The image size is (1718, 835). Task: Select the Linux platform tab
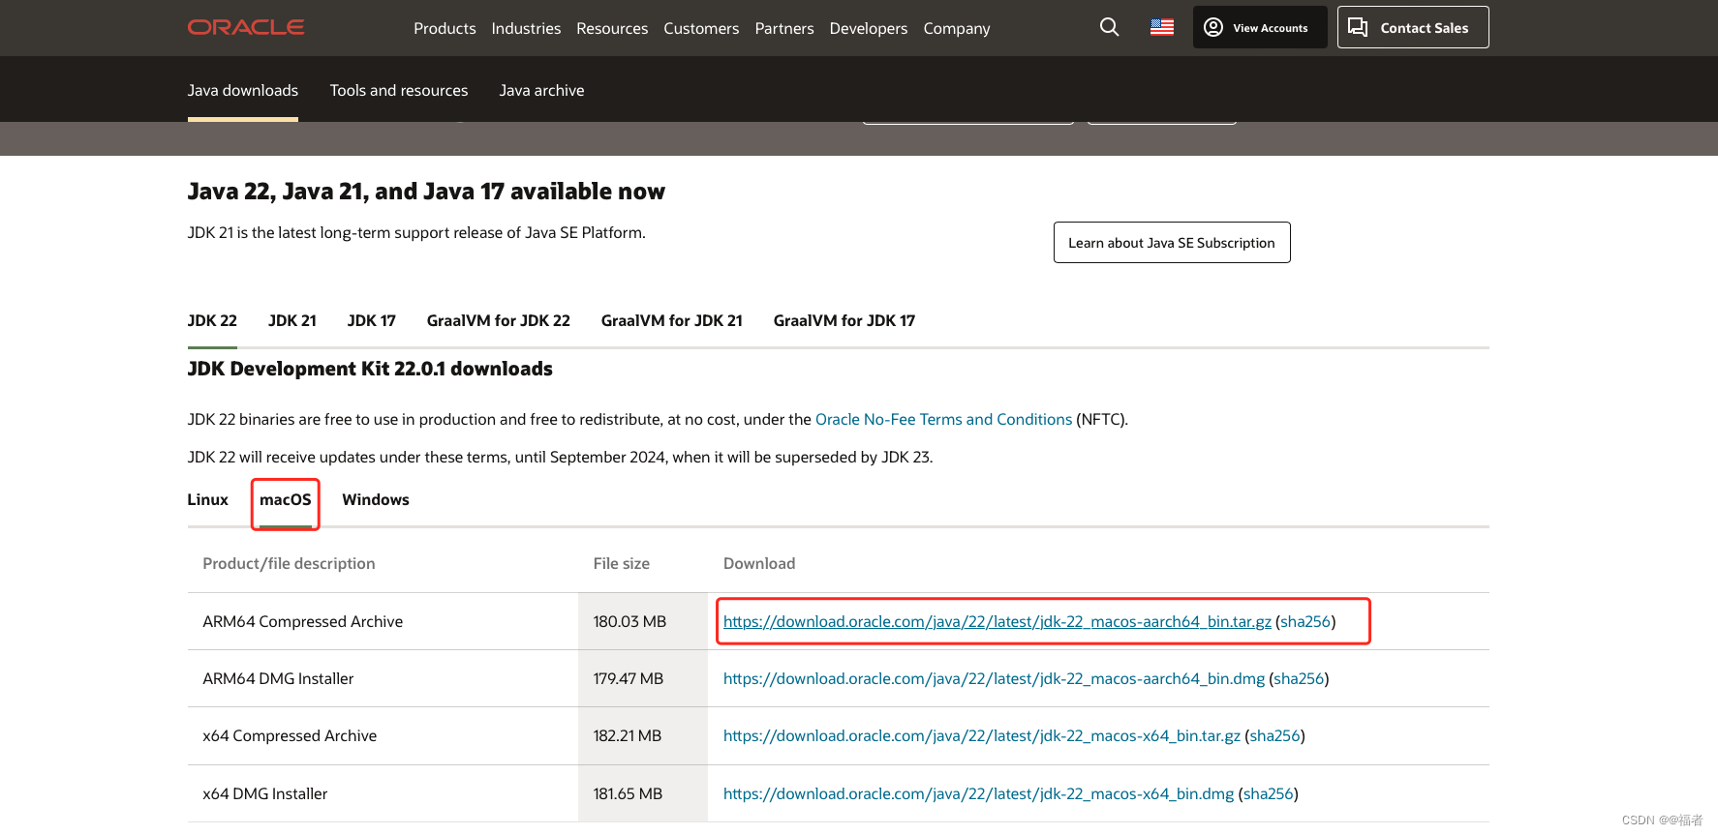click(208, 499)
